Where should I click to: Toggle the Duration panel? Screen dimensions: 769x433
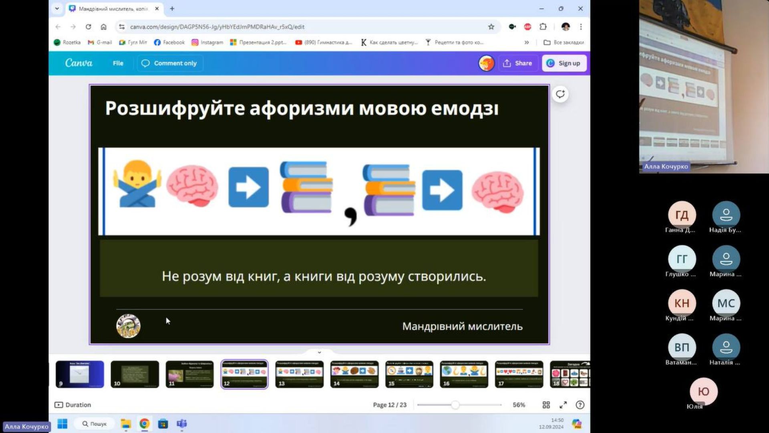(73, 405)
